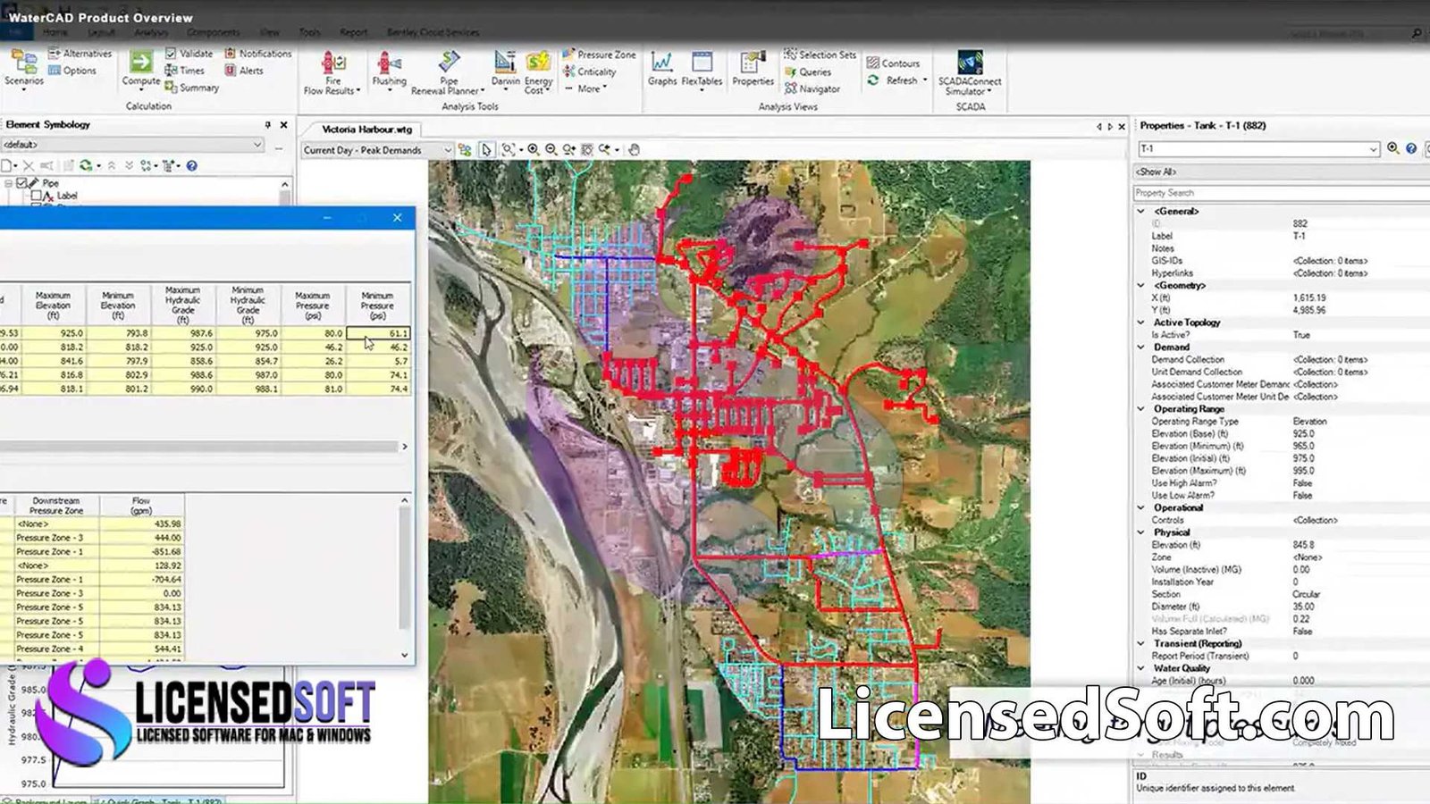Open calculation Summary
1430x804 pixels.
point(191,88)
